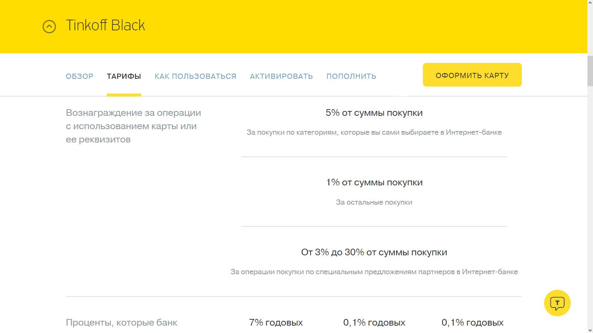Screen dimensions: 593x333
Task: Open the chat support icon
Action: pyautogui.click(x=557, y=303)
